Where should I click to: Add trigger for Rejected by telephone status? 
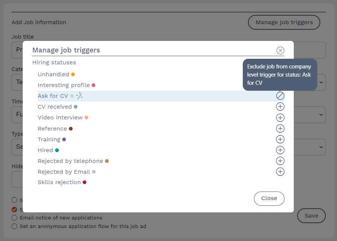pyautogui.click(x=280, y=161)
